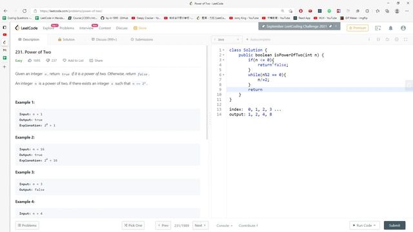Switch to the Description tab

28,39
